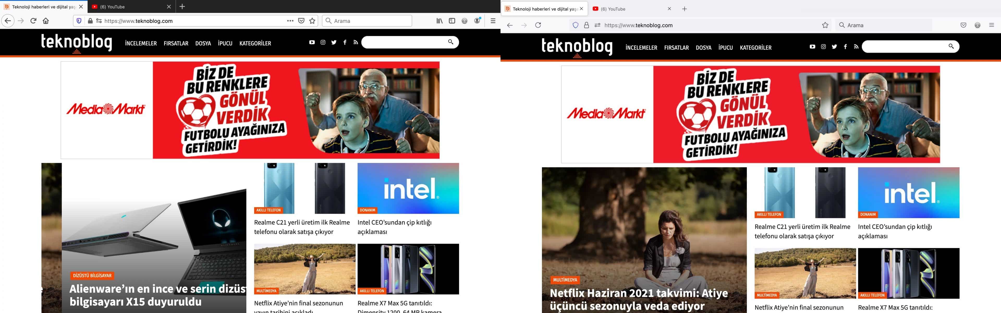Open page actions three-dot menu in left window
1001x313 pixels.
coord(290,21)
